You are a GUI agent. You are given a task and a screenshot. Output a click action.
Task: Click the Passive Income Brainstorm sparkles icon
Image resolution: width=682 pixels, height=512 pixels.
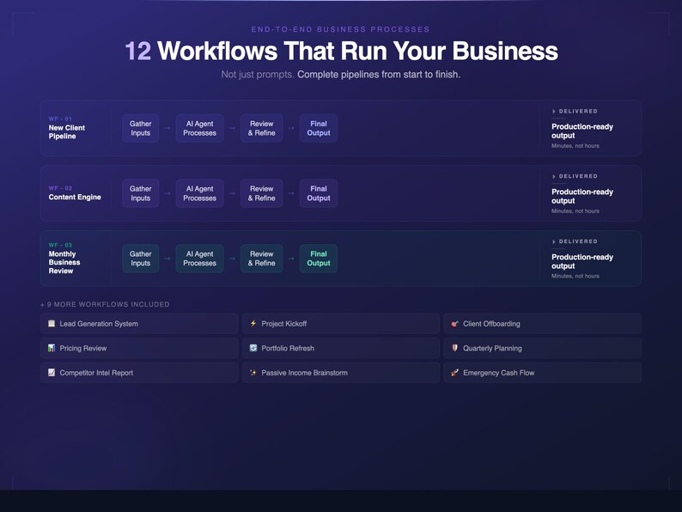click(253, 372)
